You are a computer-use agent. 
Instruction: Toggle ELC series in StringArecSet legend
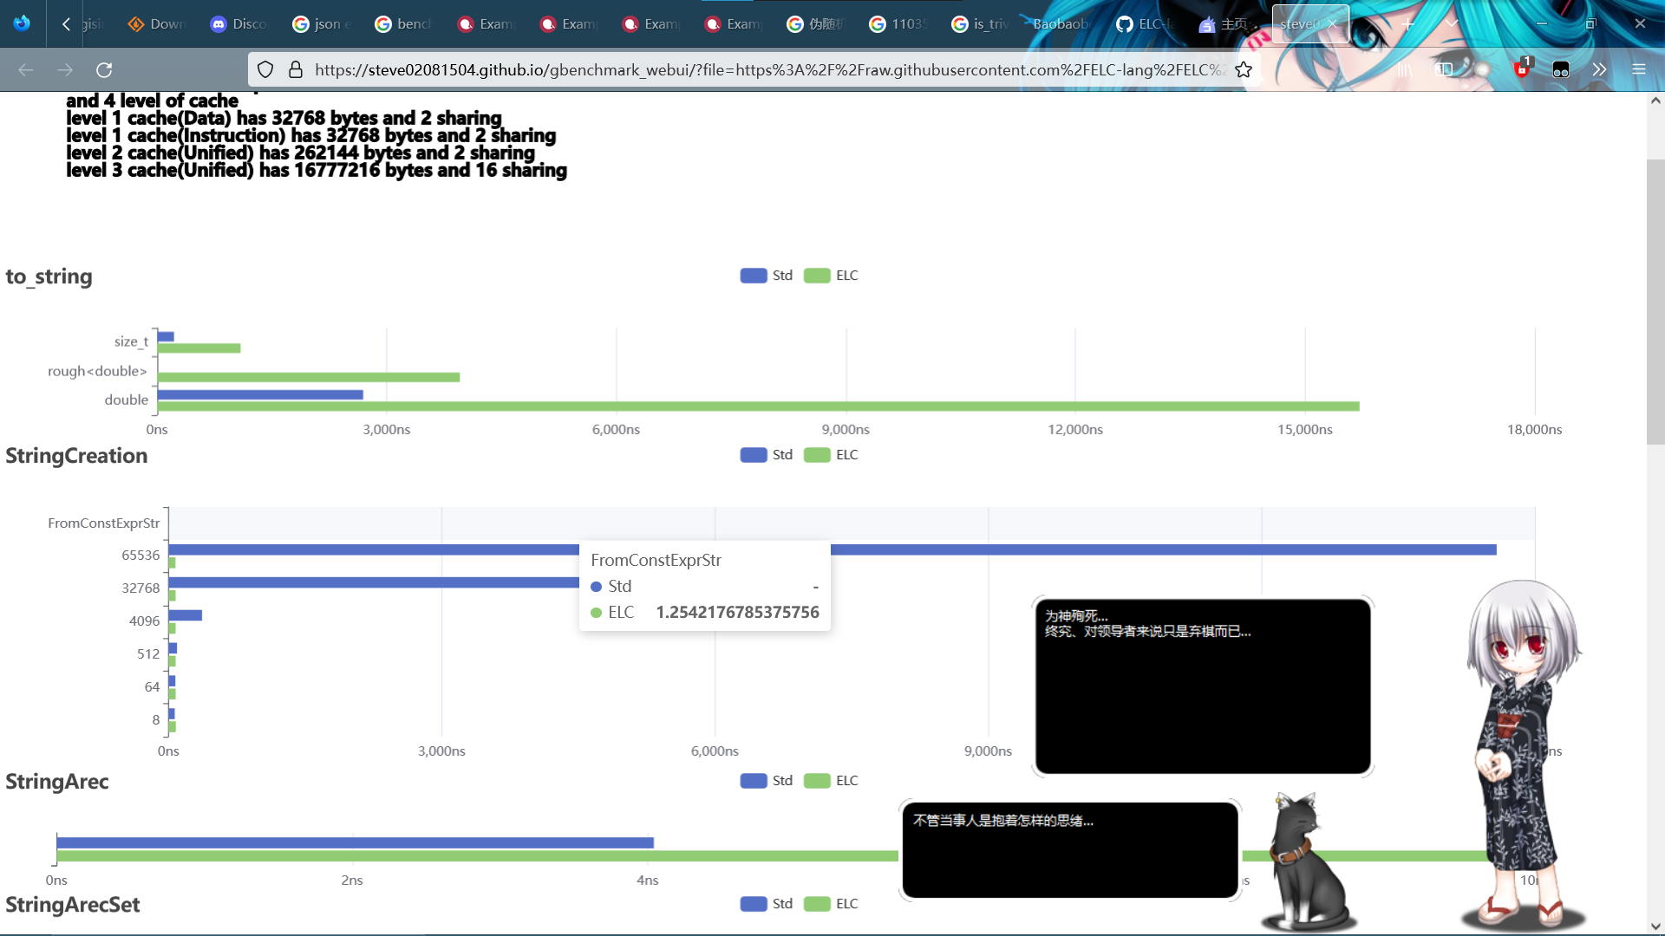817,904
